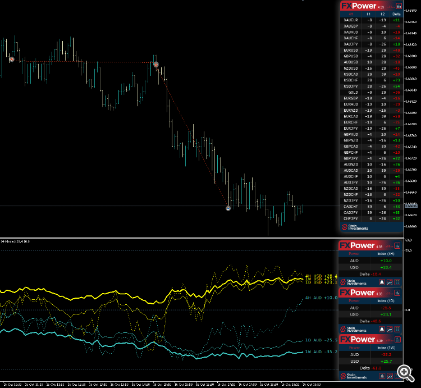Open the alert bell in the Index (4H) panel
This screenshot has width=421, height=388.
382,282
